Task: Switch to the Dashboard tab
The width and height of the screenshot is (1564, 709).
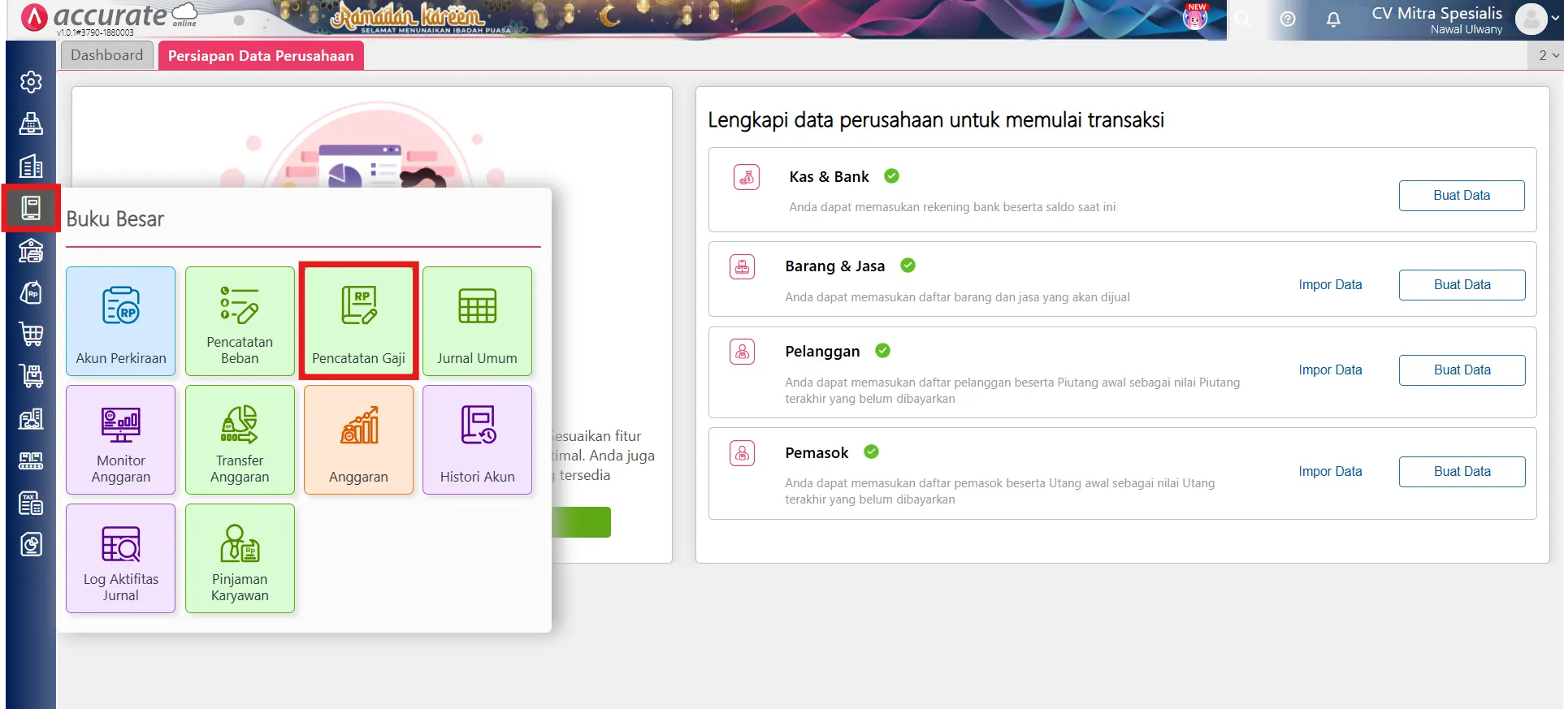Action: (x=106, y=55)
